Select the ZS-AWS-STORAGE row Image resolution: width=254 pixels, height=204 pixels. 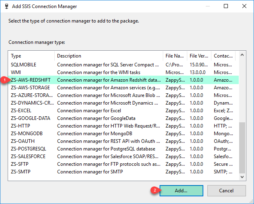pyautogui.click(x=123, y=88)
